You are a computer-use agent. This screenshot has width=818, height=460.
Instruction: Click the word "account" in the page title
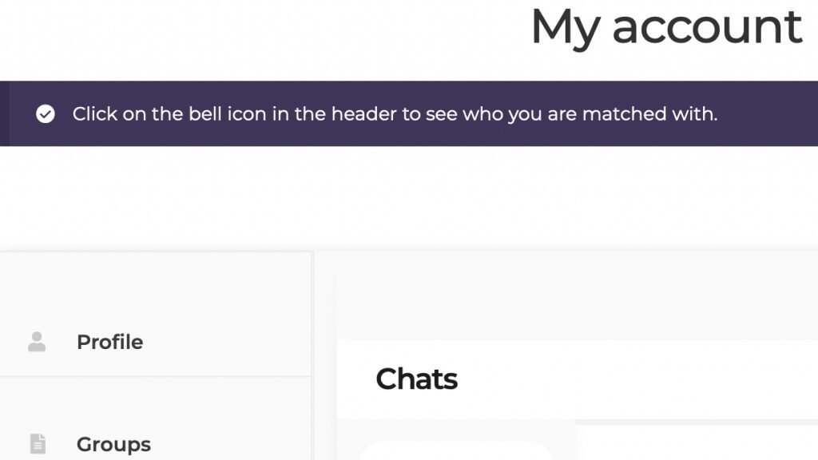tap(707, 26)
